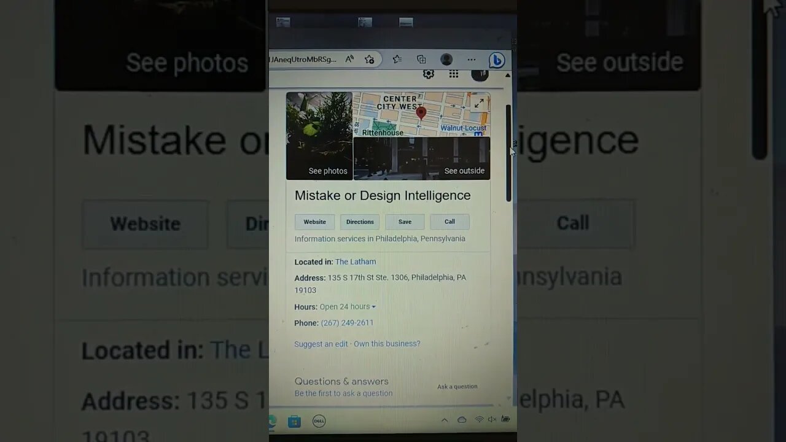Show hidden system tray icons chevron

(445, 420)
